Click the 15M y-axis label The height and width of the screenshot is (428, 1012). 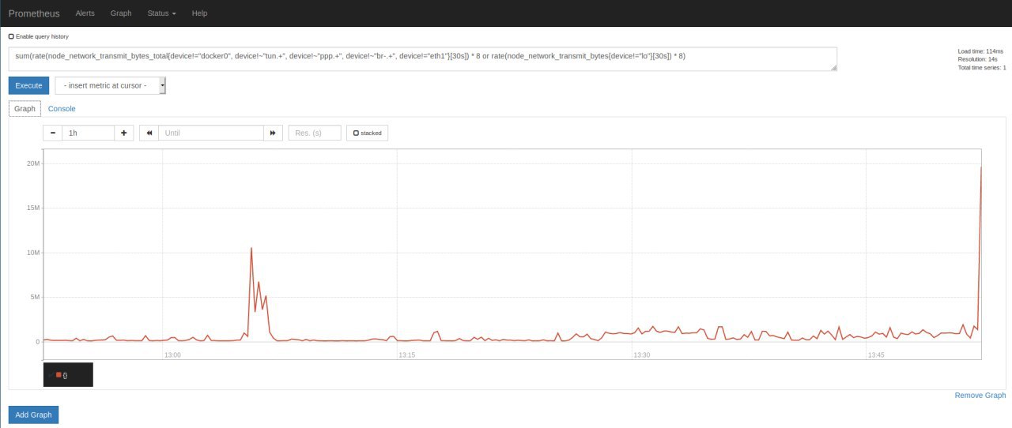coord(33,208)
